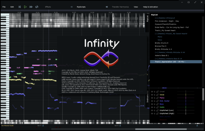The height and width of the screenshot is (131, 205).
Task: Select Asterio Bass B 1 rip
Action: pos(162,56)
